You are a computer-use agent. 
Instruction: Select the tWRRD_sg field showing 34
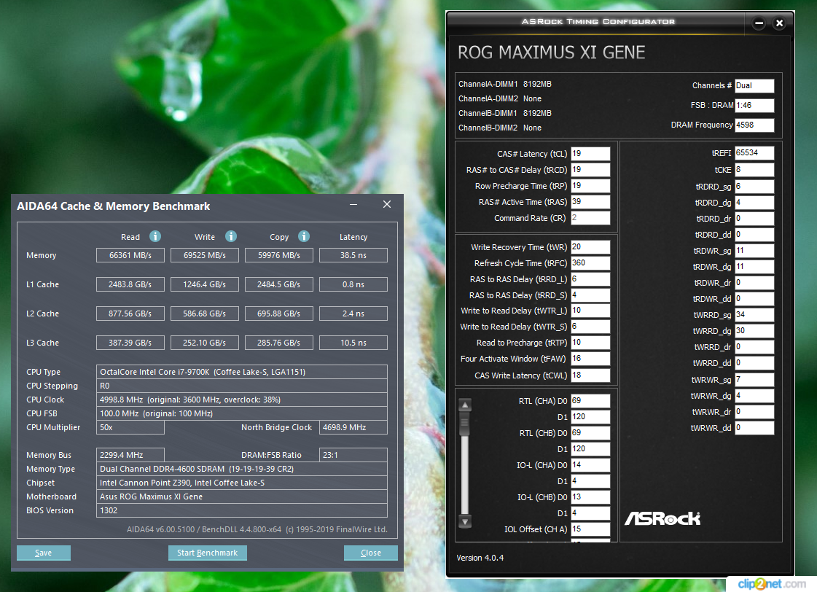point(754,315)
